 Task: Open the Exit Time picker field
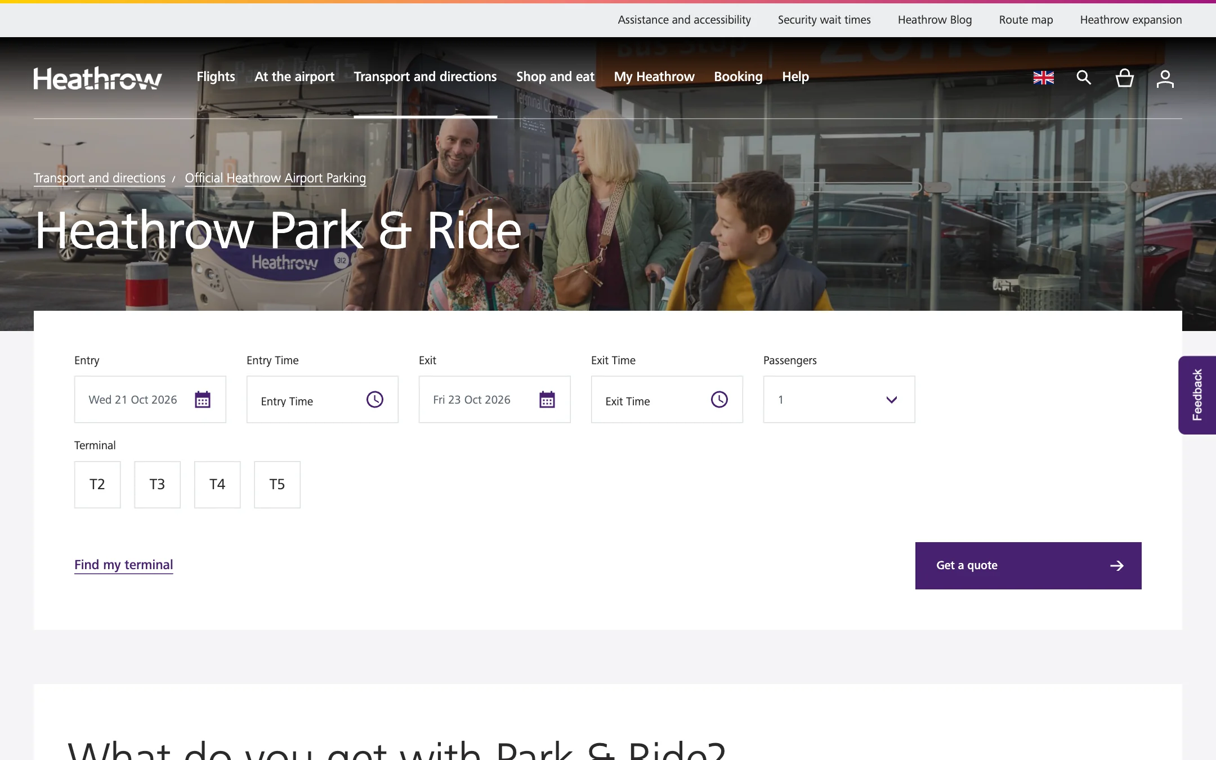(x=667, y=399)
